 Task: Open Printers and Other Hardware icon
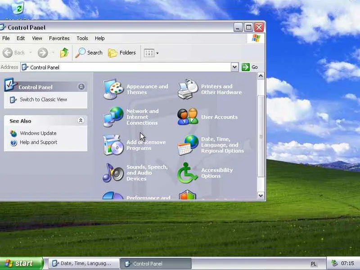click(x=188, y=89)
